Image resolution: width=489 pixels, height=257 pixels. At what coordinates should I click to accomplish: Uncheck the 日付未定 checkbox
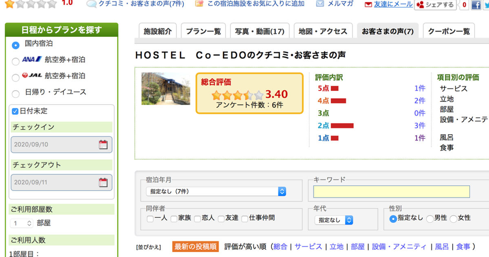[15, 111]
